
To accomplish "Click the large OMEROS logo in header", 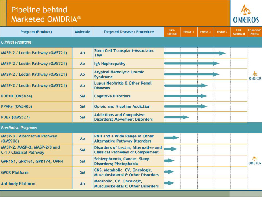I will pyautogui.click(x=246, y=13).
